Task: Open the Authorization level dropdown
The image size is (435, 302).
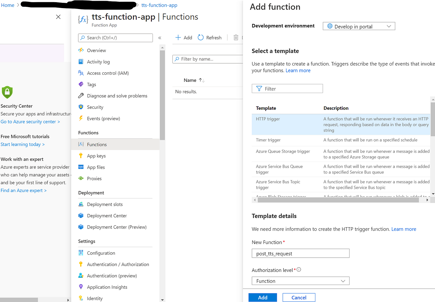Action: click(300, 281)
